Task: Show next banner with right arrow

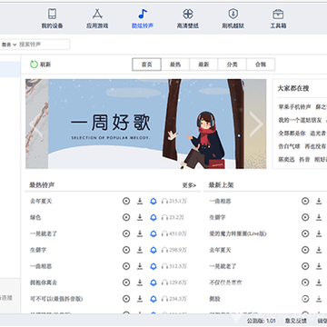Action: 256,124
